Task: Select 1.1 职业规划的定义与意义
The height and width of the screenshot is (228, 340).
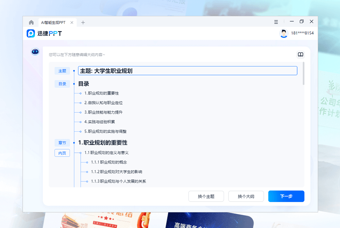Action: [x=107, y=153]
